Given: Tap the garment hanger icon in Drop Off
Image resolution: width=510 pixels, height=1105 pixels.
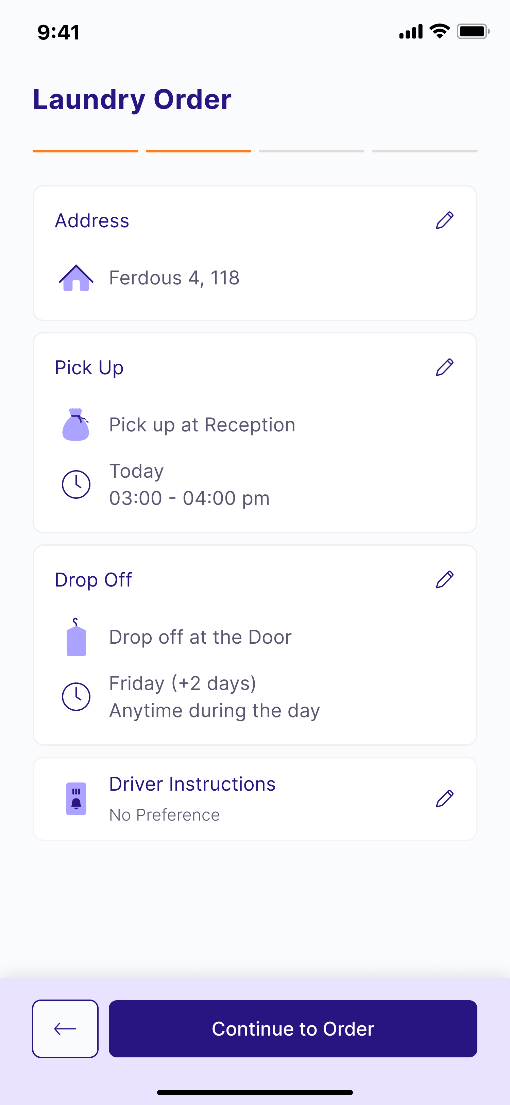Looking at the screenshot, I should (76, 637).
